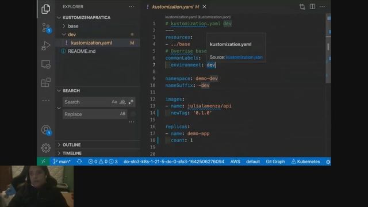Click the main branch in status bar
This screenshot has height=207, width=368.
(x=62, y=162)
